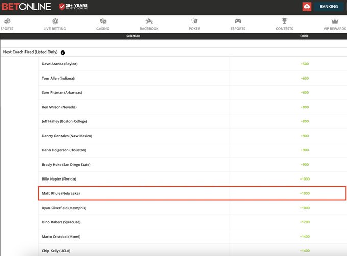This screenshot has height=256, width=347.
Task: Bet +1000 odds for Ryan Silverfield
Action: coord(305,208)
